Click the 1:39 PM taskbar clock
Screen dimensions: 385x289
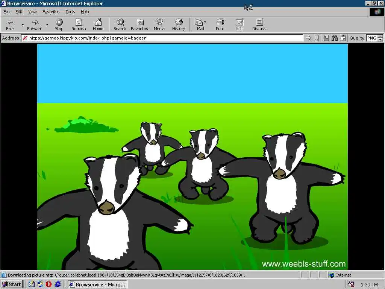pyautogui.click(x=369, y=284)
